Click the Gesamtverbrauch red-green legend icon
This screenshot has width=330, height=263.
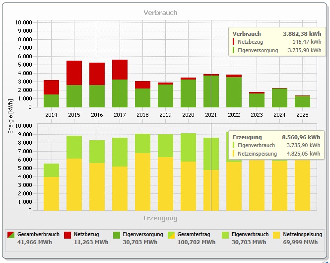[11, 234]
